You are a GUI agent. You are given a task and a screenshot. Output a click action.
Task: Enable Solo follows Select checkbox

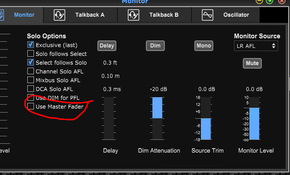pyautogui.click(x=30, y=54)
